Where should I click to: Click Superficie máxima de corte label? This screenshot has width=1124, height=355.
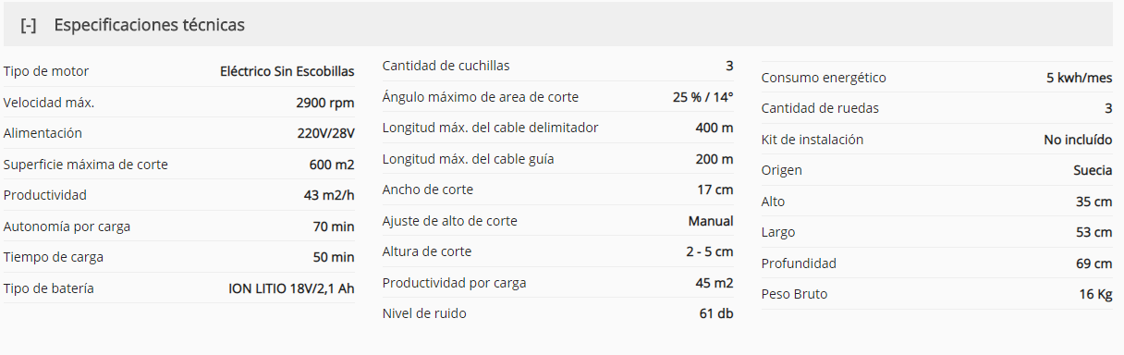86,165
